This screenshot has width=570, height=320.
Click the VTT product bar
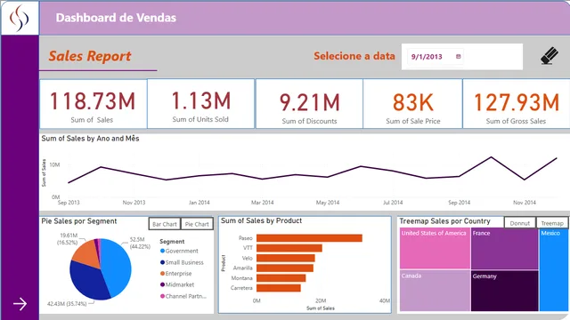(x=289, y=248)
